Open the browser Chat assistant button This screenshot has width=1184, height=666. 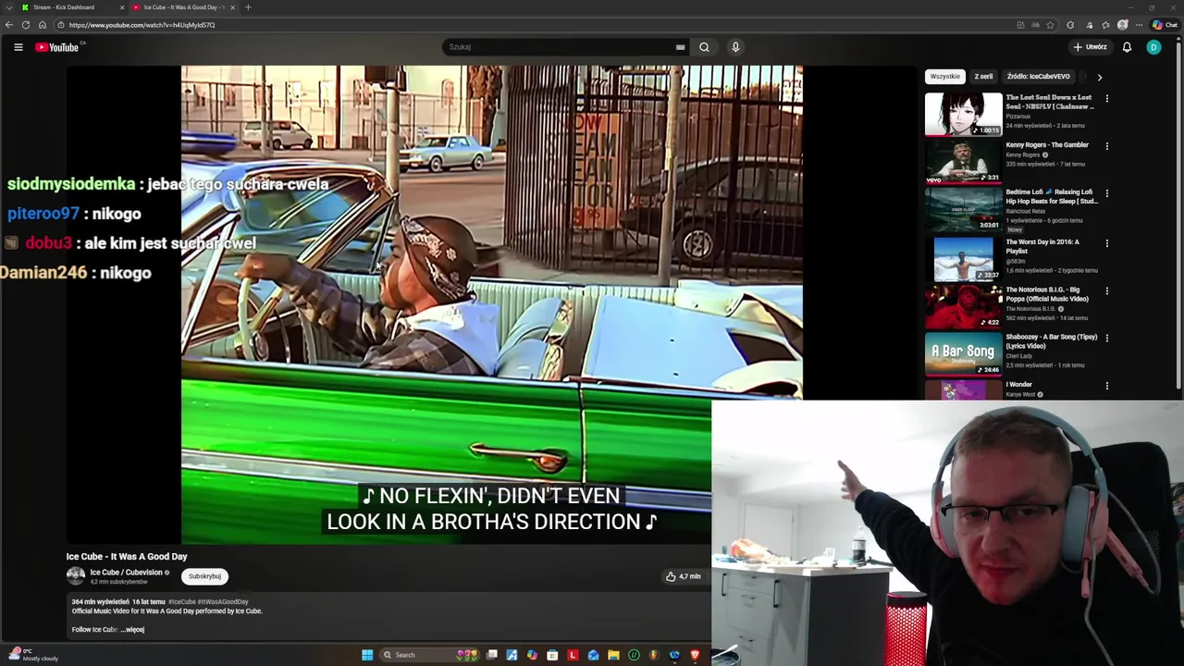tap(1165, 25)
